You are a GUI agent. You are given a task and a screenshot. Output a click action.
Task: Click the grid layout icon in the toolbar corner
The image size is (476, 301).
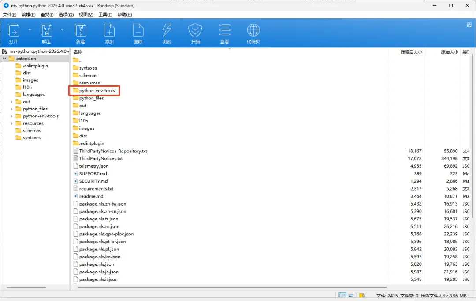[x=469, y=25]
